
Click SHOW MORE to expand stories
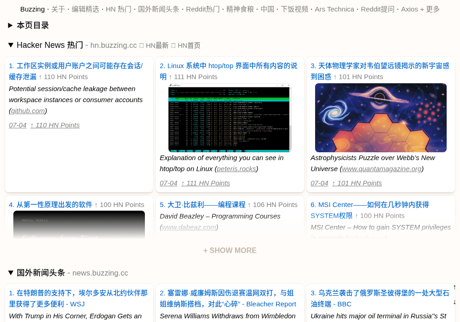pyautogui.click(x=230, y=250)
